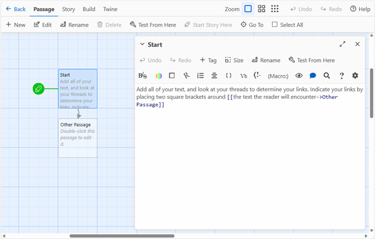Click Rename in the editor dialog
This screenshot has height=239, width=375.
pyautogui.click(x=266, y=60)
